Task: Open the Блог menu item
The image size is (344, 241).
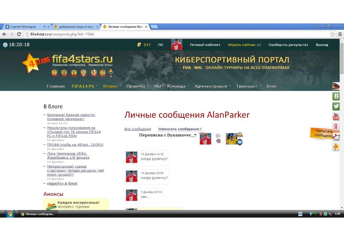Action: pyautogui.click(x=272, y=86)
